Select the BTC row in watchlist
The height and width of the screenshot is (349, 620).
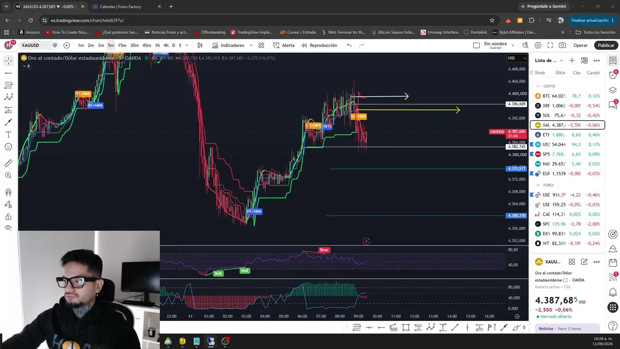tap(567, 96)
